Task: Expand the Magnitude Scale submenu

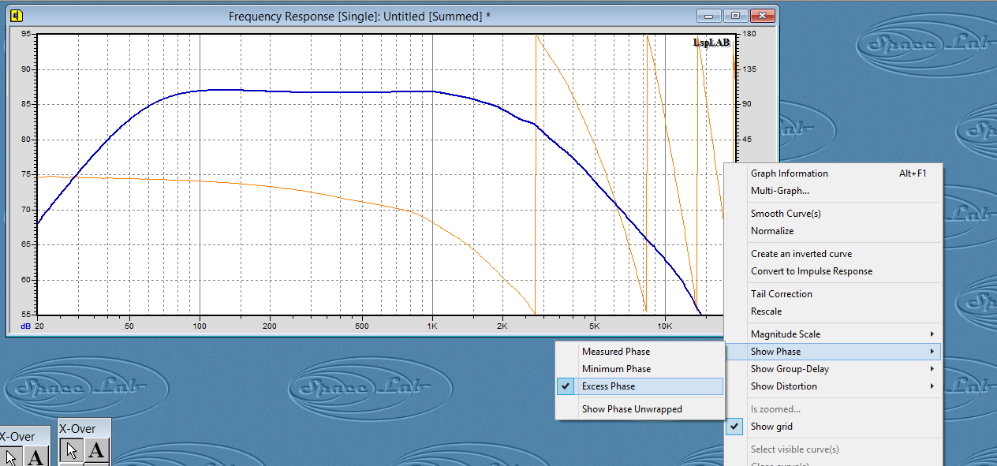Action: (834, 334)
